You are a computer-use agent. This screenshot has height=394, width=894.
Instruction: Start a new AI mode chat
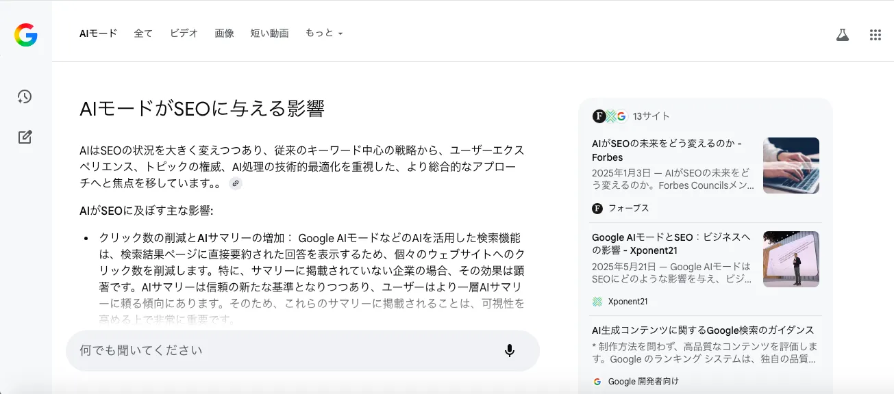pos(25,137)
